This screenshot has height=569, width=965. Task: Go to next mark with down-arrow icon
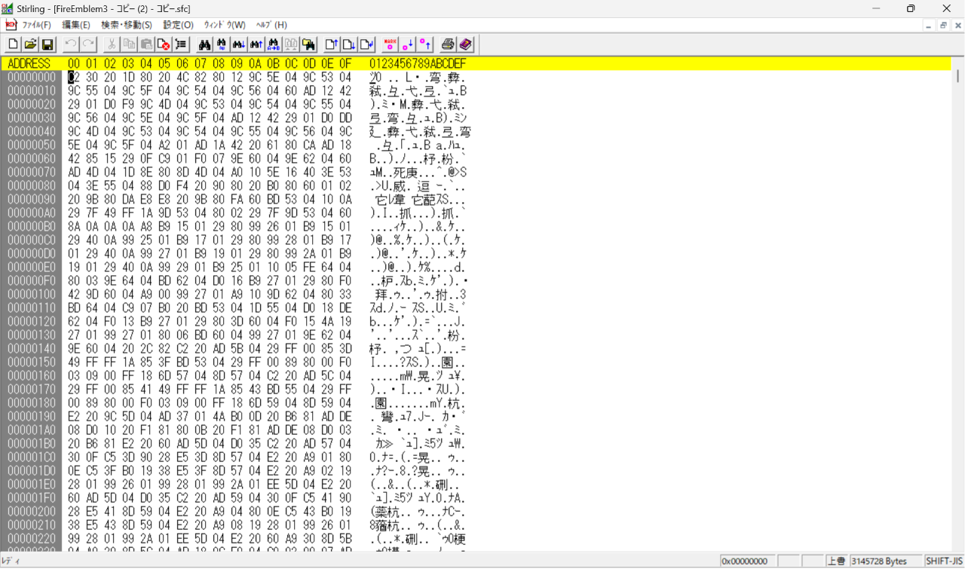click(408, 44)
